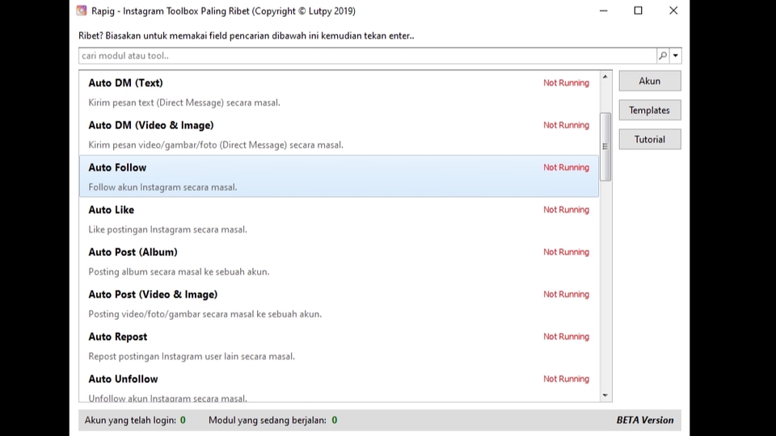The width and height of the screenshot is (776, 436).
Task: Open the Tutorial button
Action: [x=650, y=140]
